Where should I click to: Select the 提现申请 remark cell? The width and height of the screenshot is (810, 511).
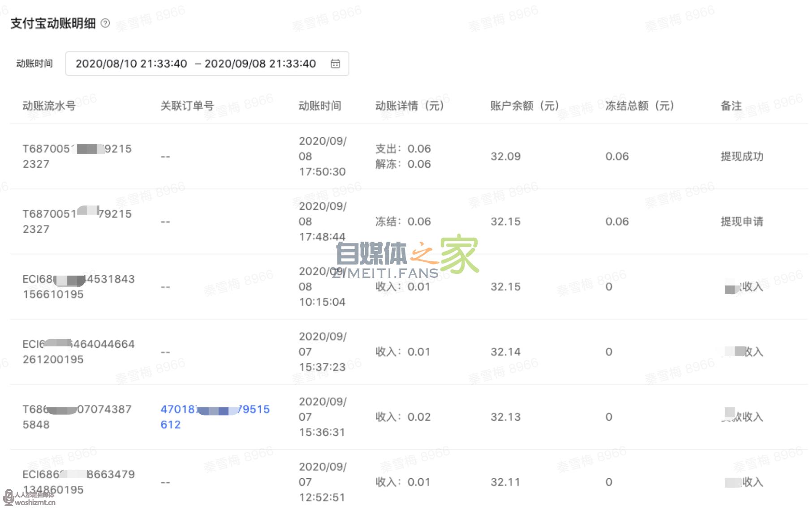pyautogui.click(x=742, y=221)
